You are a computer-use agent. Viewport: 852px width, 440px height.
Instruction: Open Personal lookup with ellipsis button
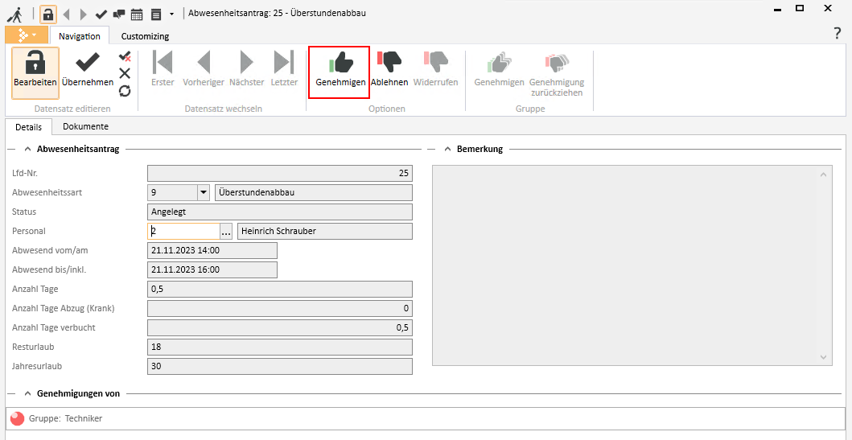[x=227, y=232]
